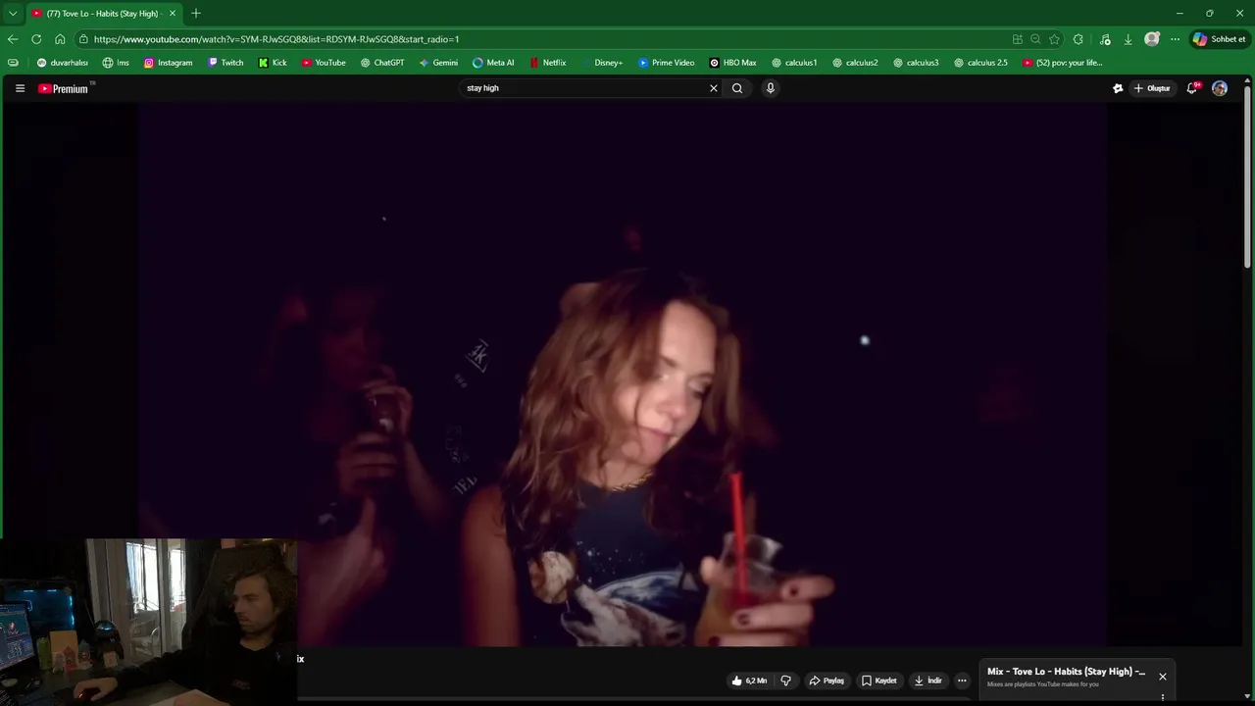The width and height of the screenshot is (1255, 706).
Task: Click the webcam overlay thumbnail
Action: tap(149, 622)
